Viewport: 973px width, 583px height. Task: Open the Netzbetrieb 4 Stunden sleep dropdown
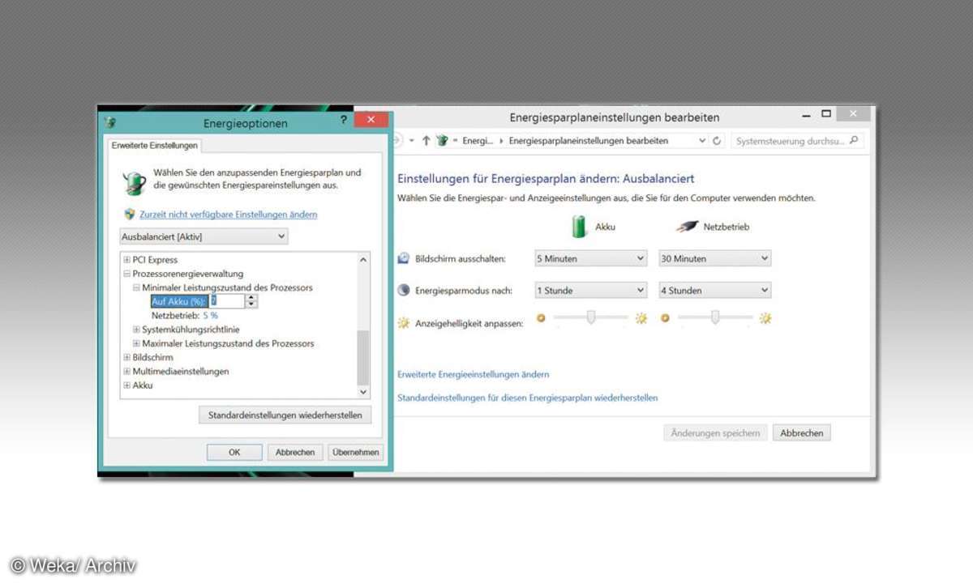[714, 290]
